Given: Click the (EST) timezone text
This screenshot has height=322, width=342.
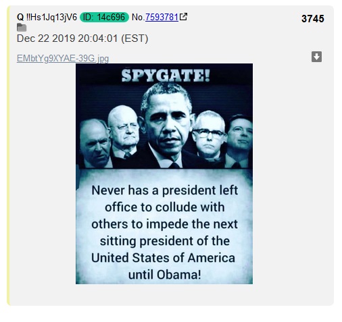Looking at the screenshot, I should [135, 38].
